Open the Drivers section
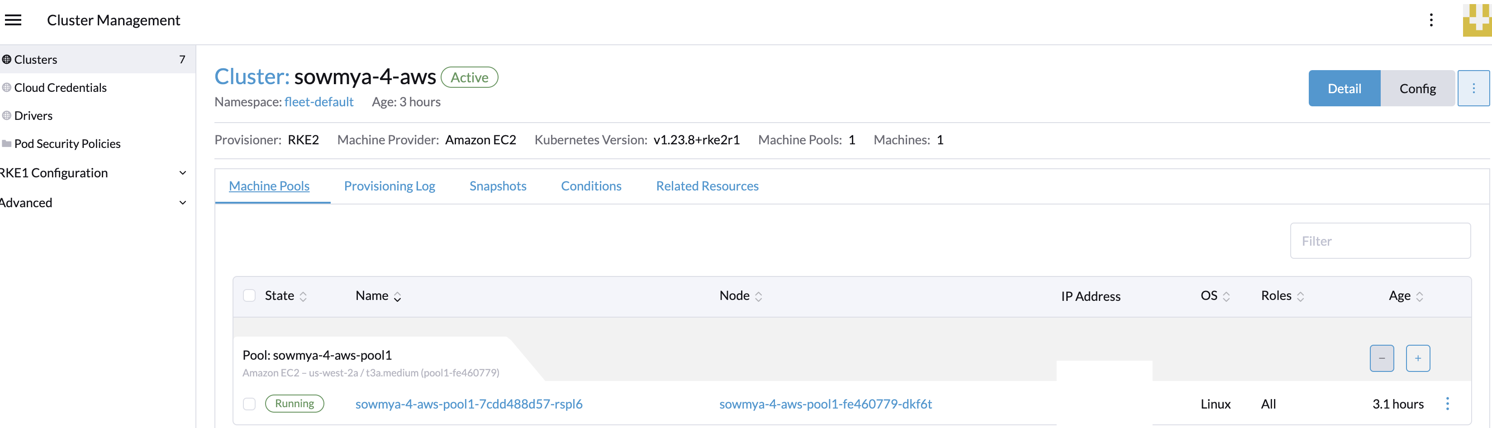Image resolution: width=1492 pixels, height=428 pixels. click(33, 115)
